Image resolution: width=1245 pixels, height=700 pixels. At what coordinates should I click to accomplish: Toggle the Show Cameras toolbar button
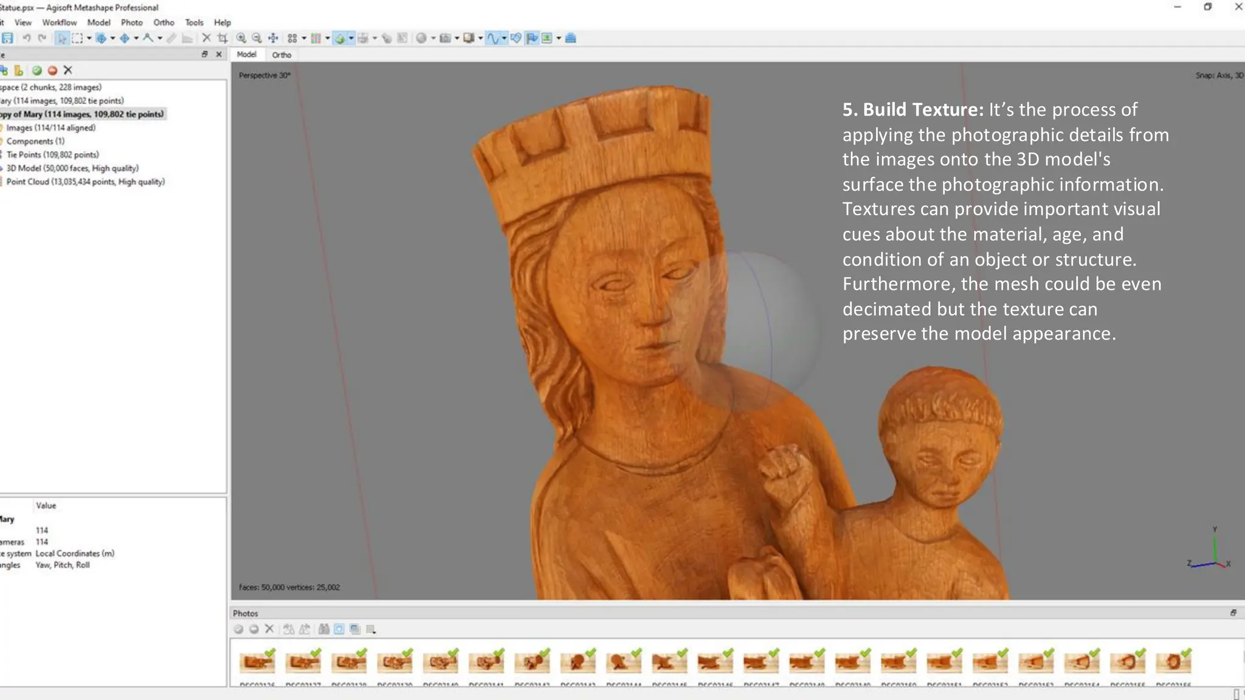click(x=445, y=38)
